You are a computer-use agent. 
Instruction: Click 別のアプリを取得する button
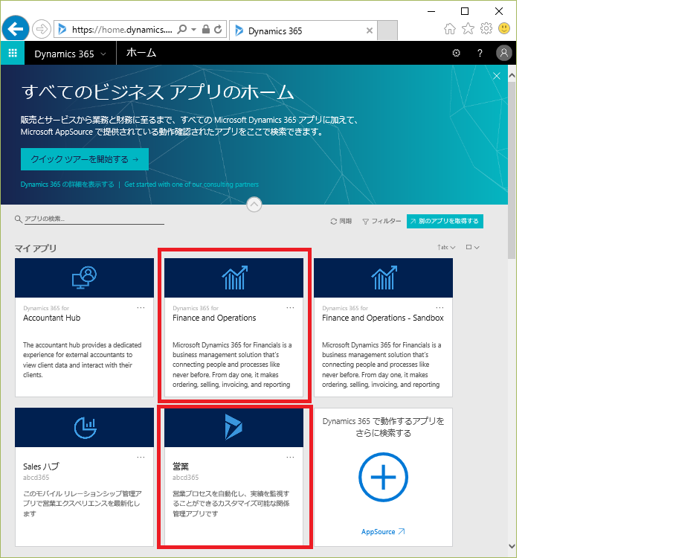445,221
